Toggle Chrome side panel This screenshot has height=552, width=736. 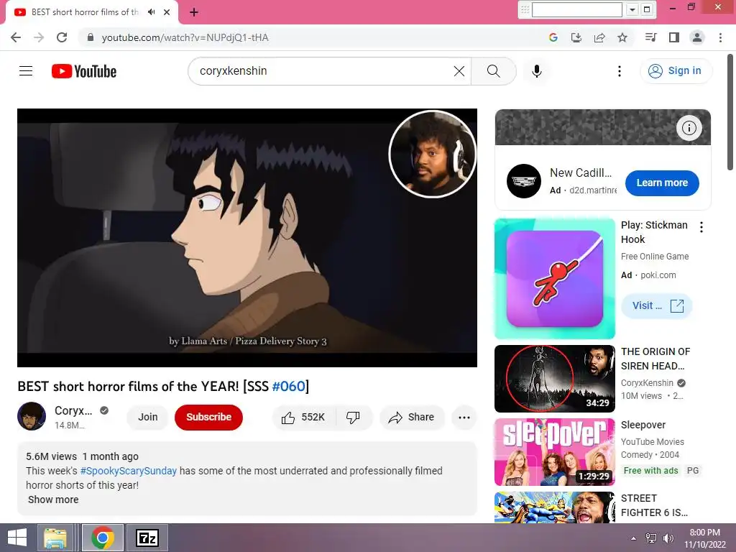click(674, 37)
